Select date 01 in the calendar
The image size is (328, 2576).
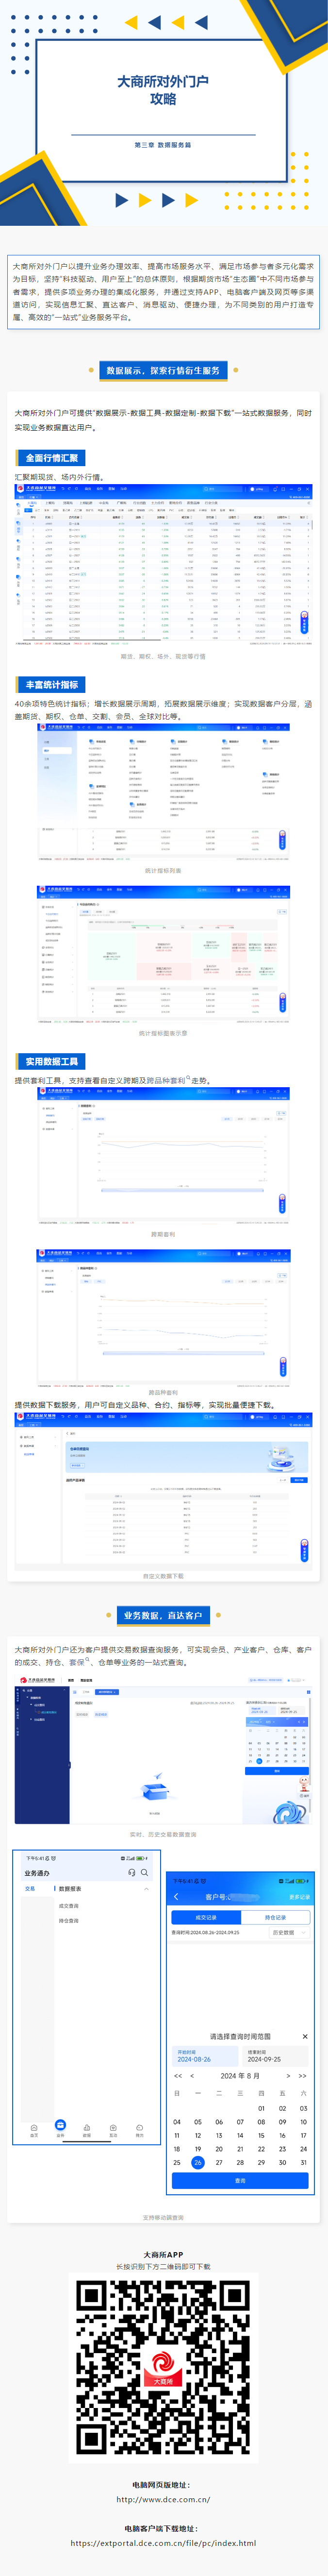coord(261,2108)
